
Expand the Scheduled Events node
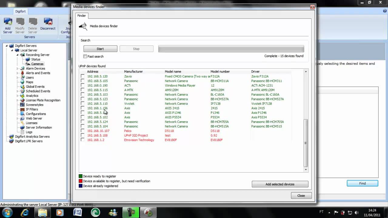click(x=18, y=91)
